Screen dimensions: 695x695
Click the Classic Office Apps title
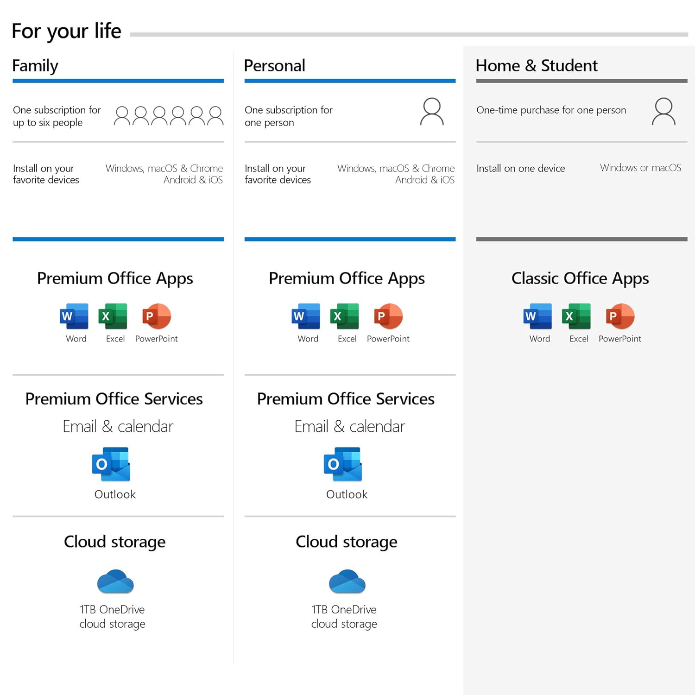click(580, 278)
